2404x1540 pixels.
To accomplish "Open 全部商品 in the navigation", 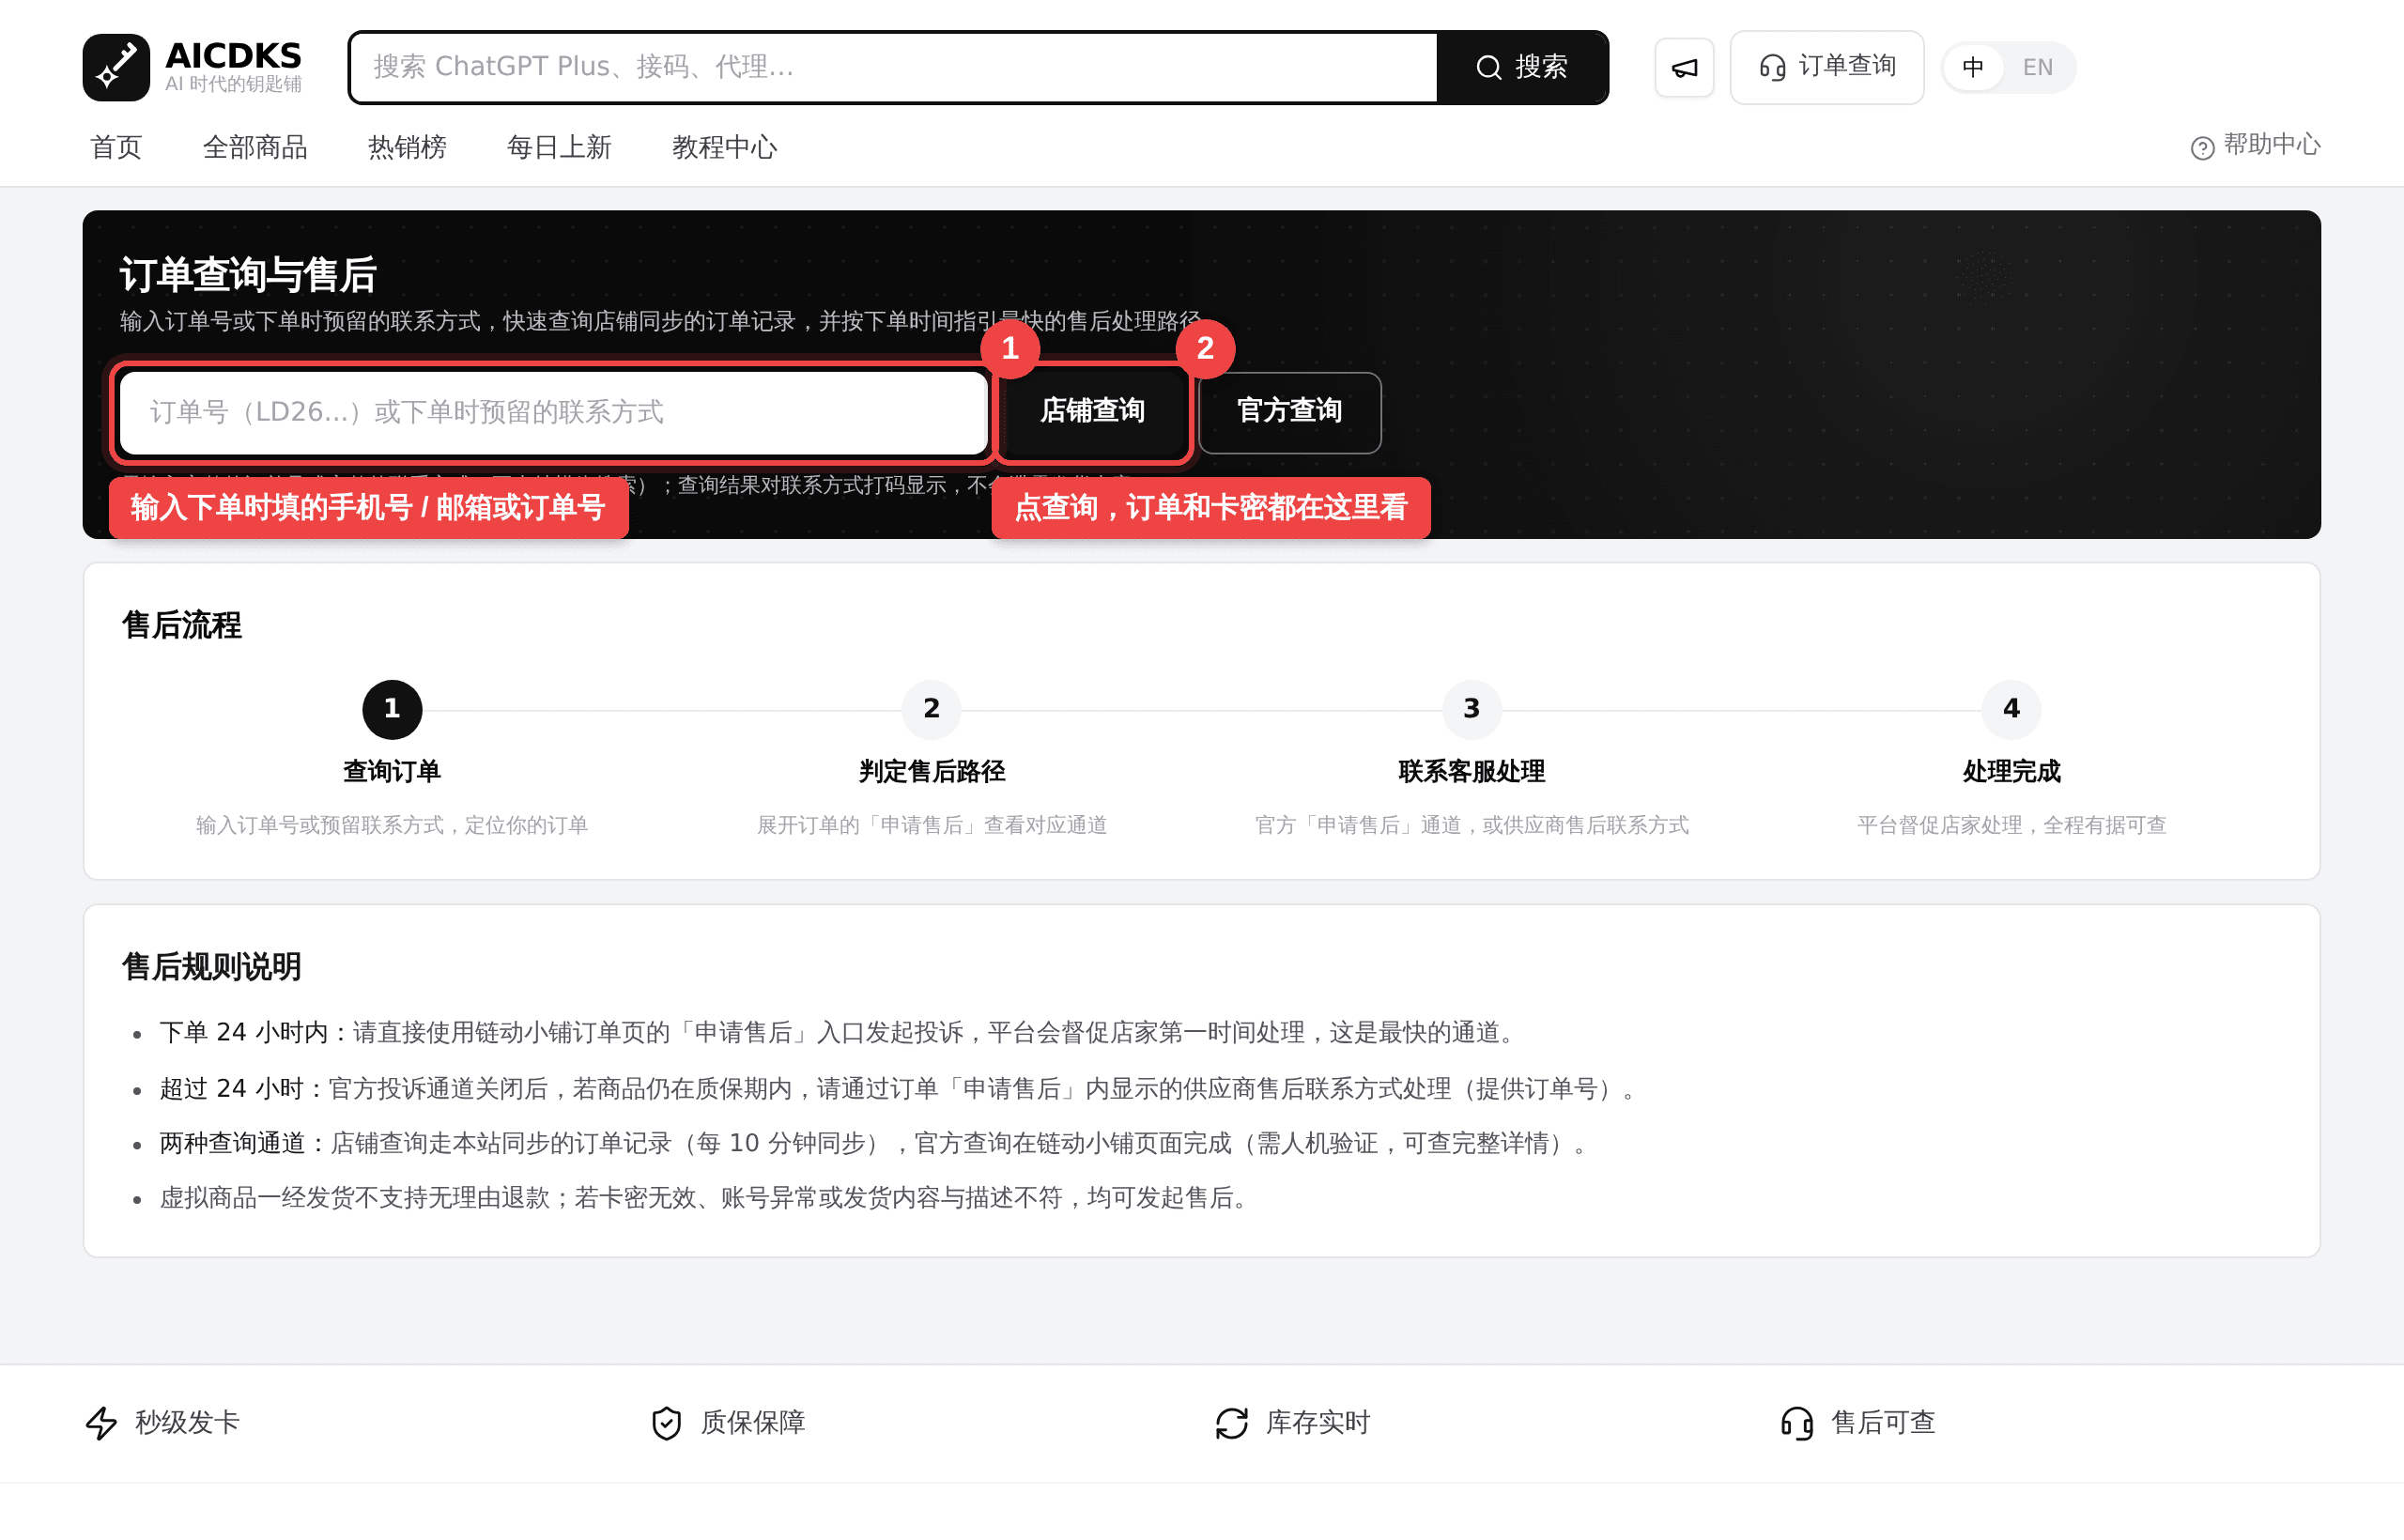I will [255, 148].
